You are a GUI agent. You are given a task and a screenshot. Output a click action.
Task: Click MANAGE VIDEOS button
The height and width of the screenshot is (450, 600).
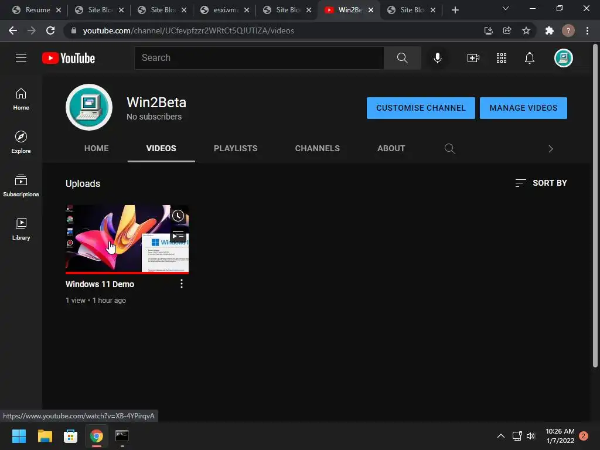[523, 108]
